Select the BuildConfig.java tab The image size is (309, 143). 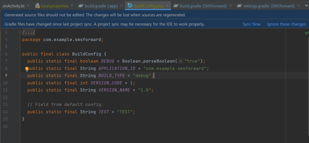[149, 6]
